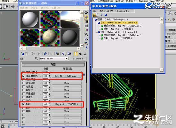
Task: Click the go to parent arrow icon
Action: click(x=80, y=54)
